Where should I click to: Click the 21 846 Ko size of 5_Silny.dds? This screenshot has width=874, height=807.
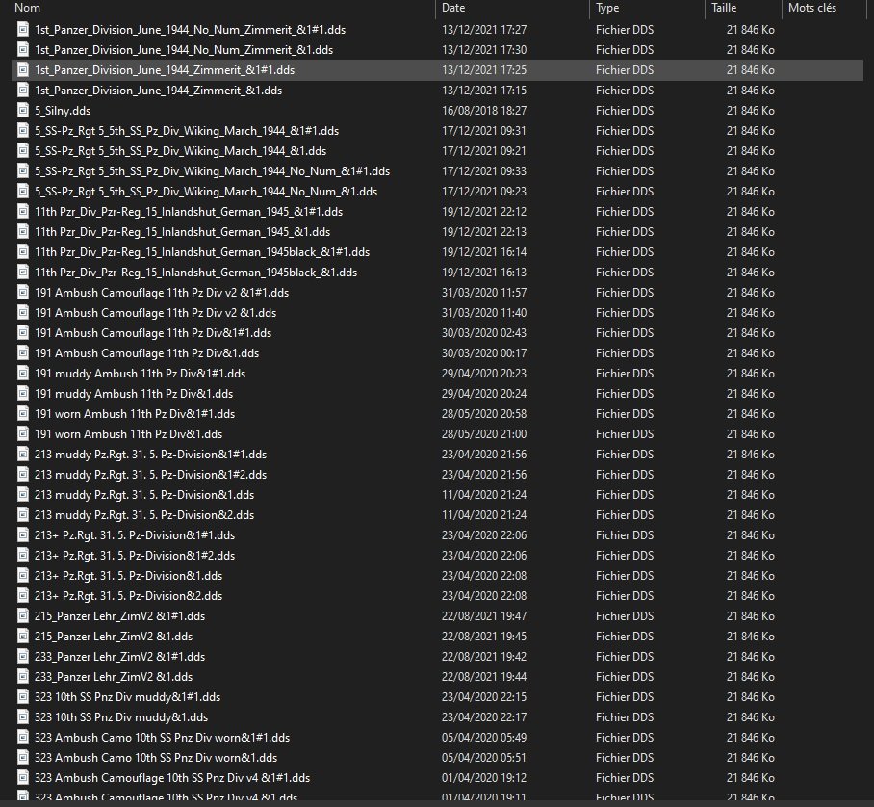pos(751,111)
